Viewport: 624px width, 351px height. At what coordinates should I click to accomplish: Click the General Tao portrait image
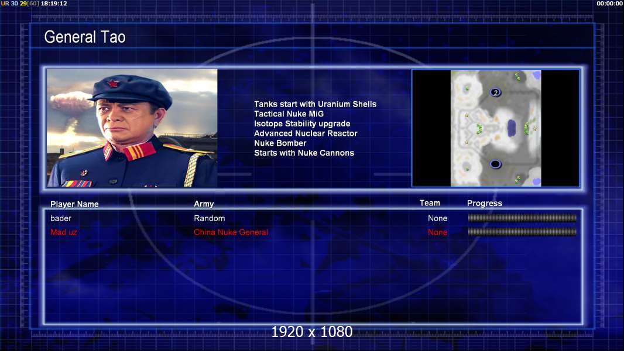(132, 128)
